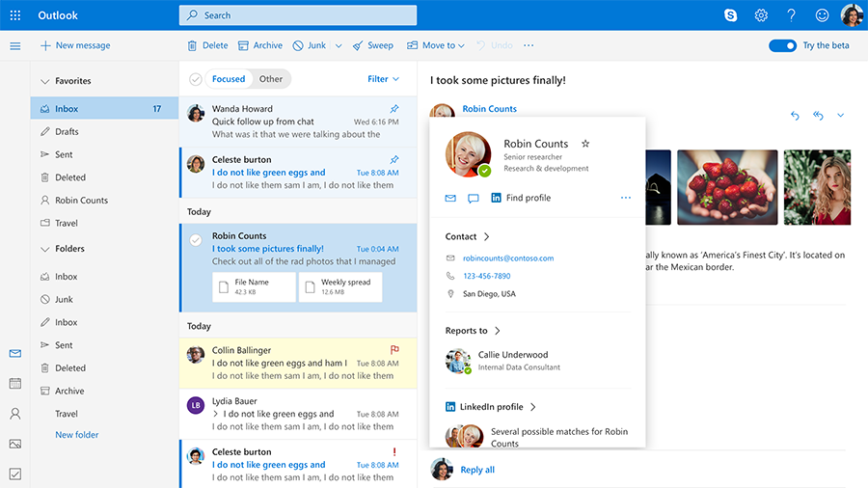Open the Settings gear icon
Screen dimensions: 868x488
pyautogui.click(x=761, y=15)
